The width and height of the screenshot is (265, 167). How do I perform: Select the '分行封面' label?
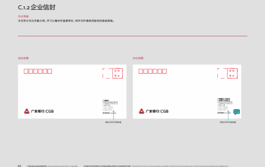tap(138, 58)
